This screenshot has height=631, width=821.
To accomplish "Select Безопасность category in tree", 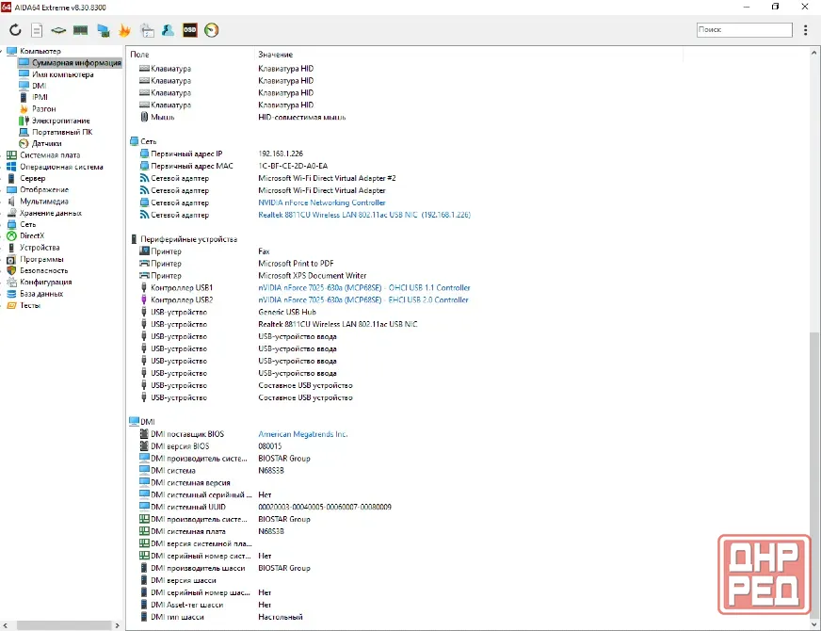I will [44, 270].
